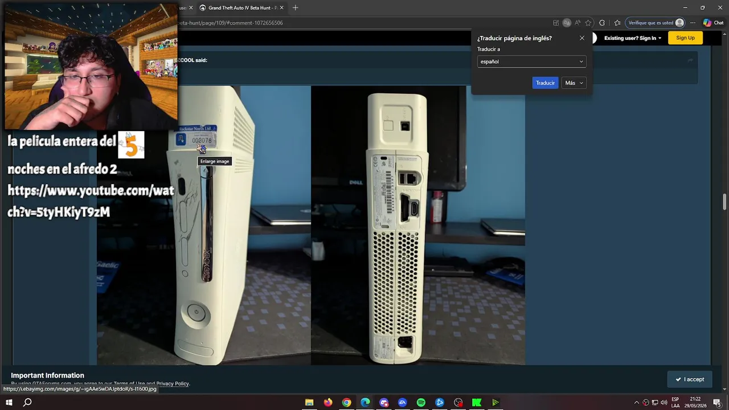Click the translate icon in address bar
The image size is (729, 410).
[567, 23]
